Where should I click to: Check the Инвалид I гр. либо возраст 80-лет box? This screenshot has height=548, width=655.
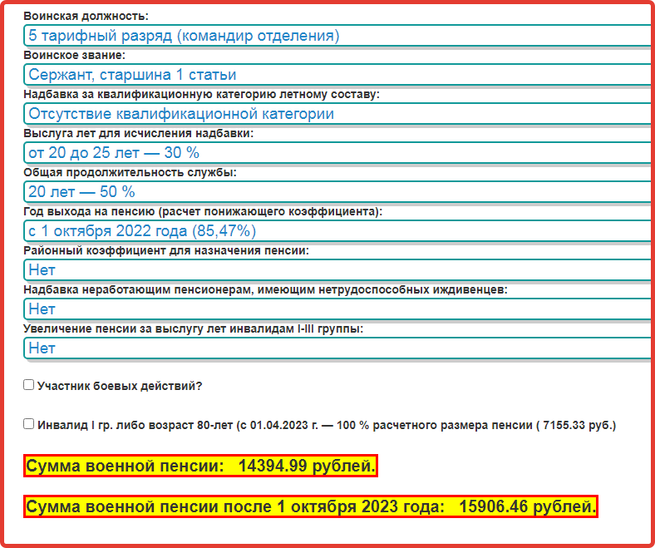[x=28, y=424]
